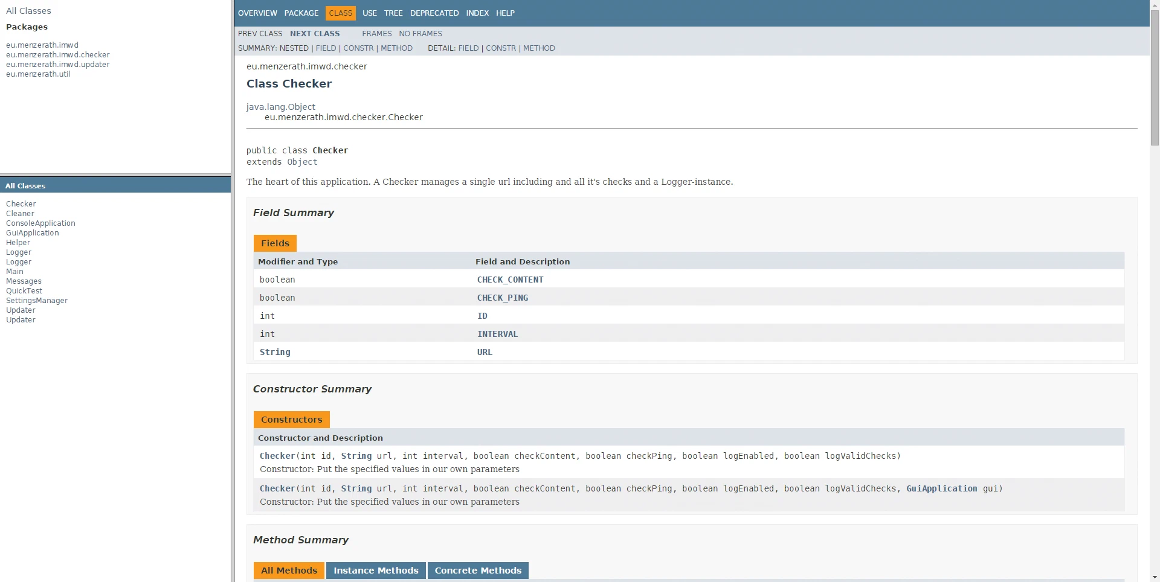Open ConsoleApplication class in class list

coord(40,223)
